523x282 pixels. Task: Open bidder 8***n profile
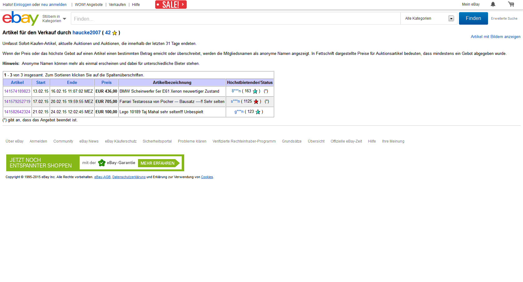pyautogui.click(x=236, y=91)
